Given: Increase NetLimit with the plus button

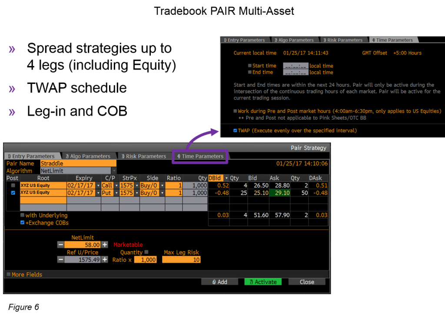Looking at the screenshot, I should click(x=105, y=244).
